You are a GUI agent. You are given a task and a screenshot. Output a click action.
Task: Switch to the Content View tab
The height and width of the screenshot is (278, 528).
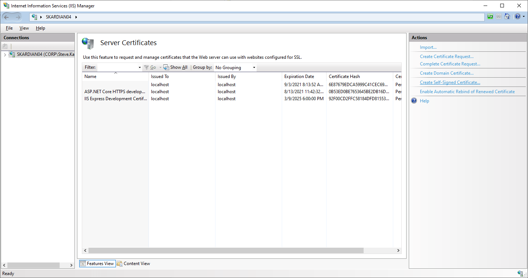pos(133,264)
